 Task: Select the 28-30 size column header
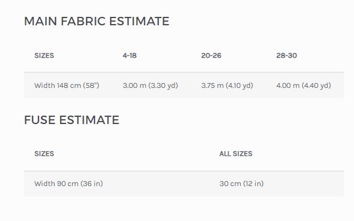pyautogui.click(x=287, y=55)
